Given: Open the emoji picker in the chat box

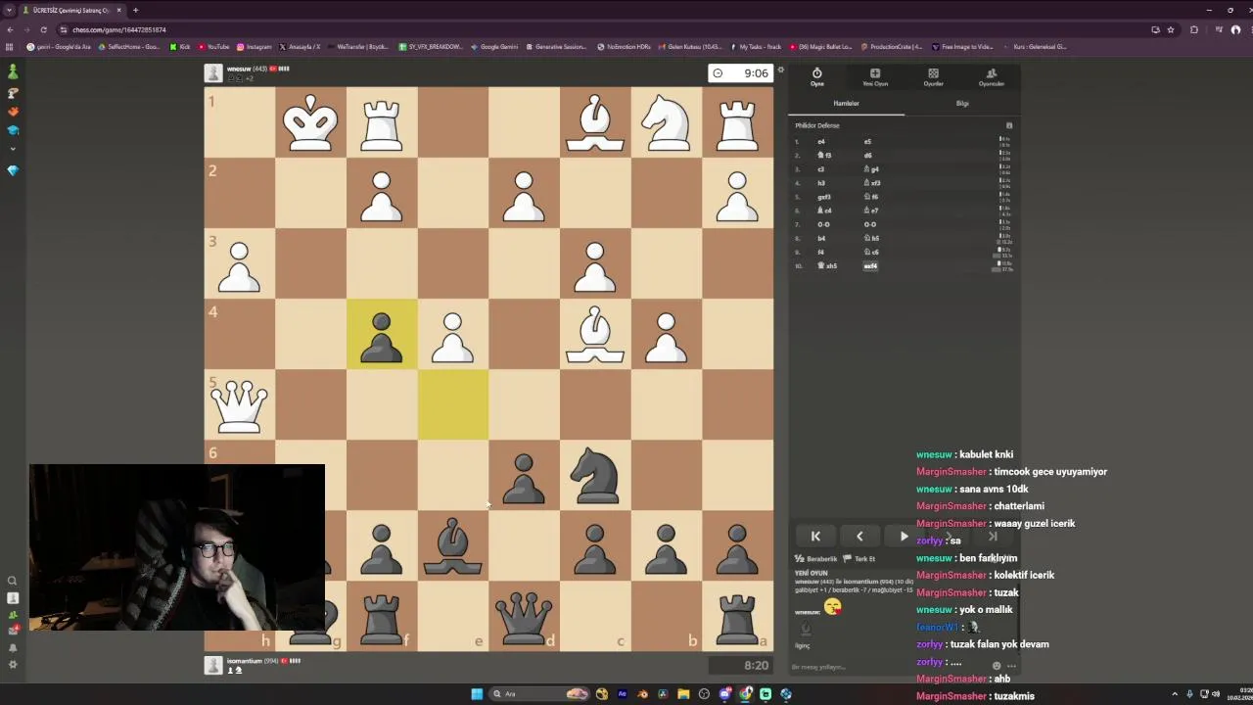Looking at the screenshot, I should [x=997, y=666].
